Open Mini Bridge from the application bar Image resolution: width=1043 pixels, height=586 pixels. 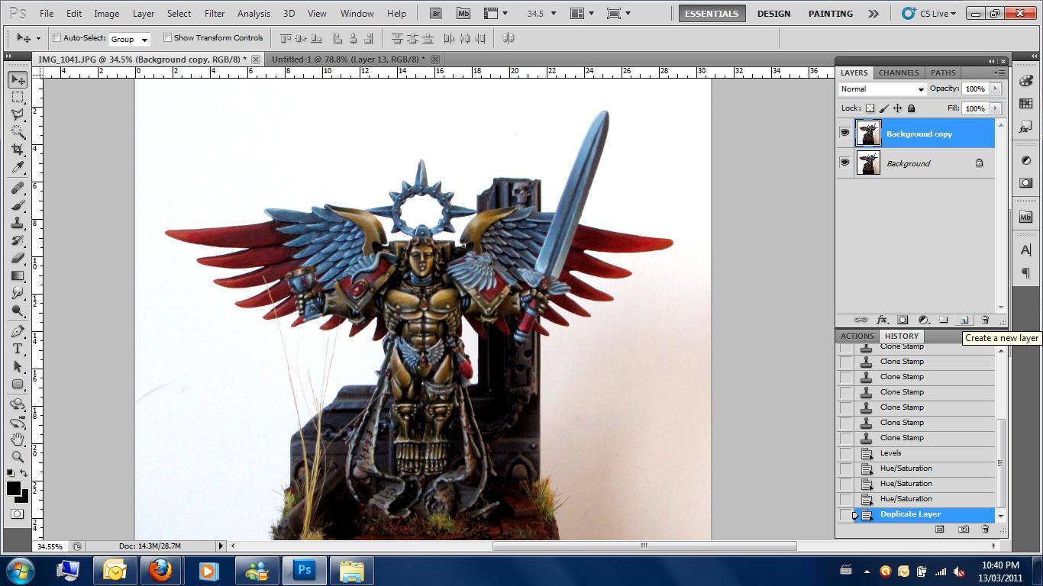pos(463,13)
